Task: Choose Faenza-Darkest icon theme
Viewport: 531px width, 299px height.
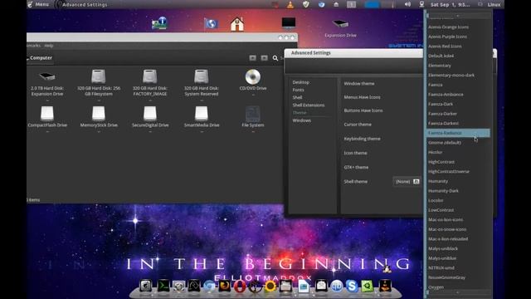Action: (443, 124)
